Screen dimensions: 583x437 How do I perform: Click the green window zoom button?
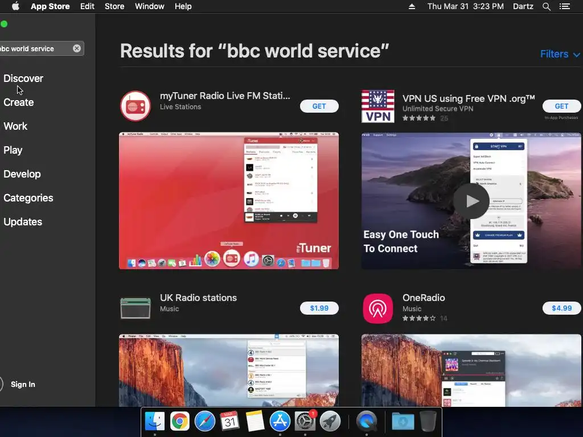point(4,24)
